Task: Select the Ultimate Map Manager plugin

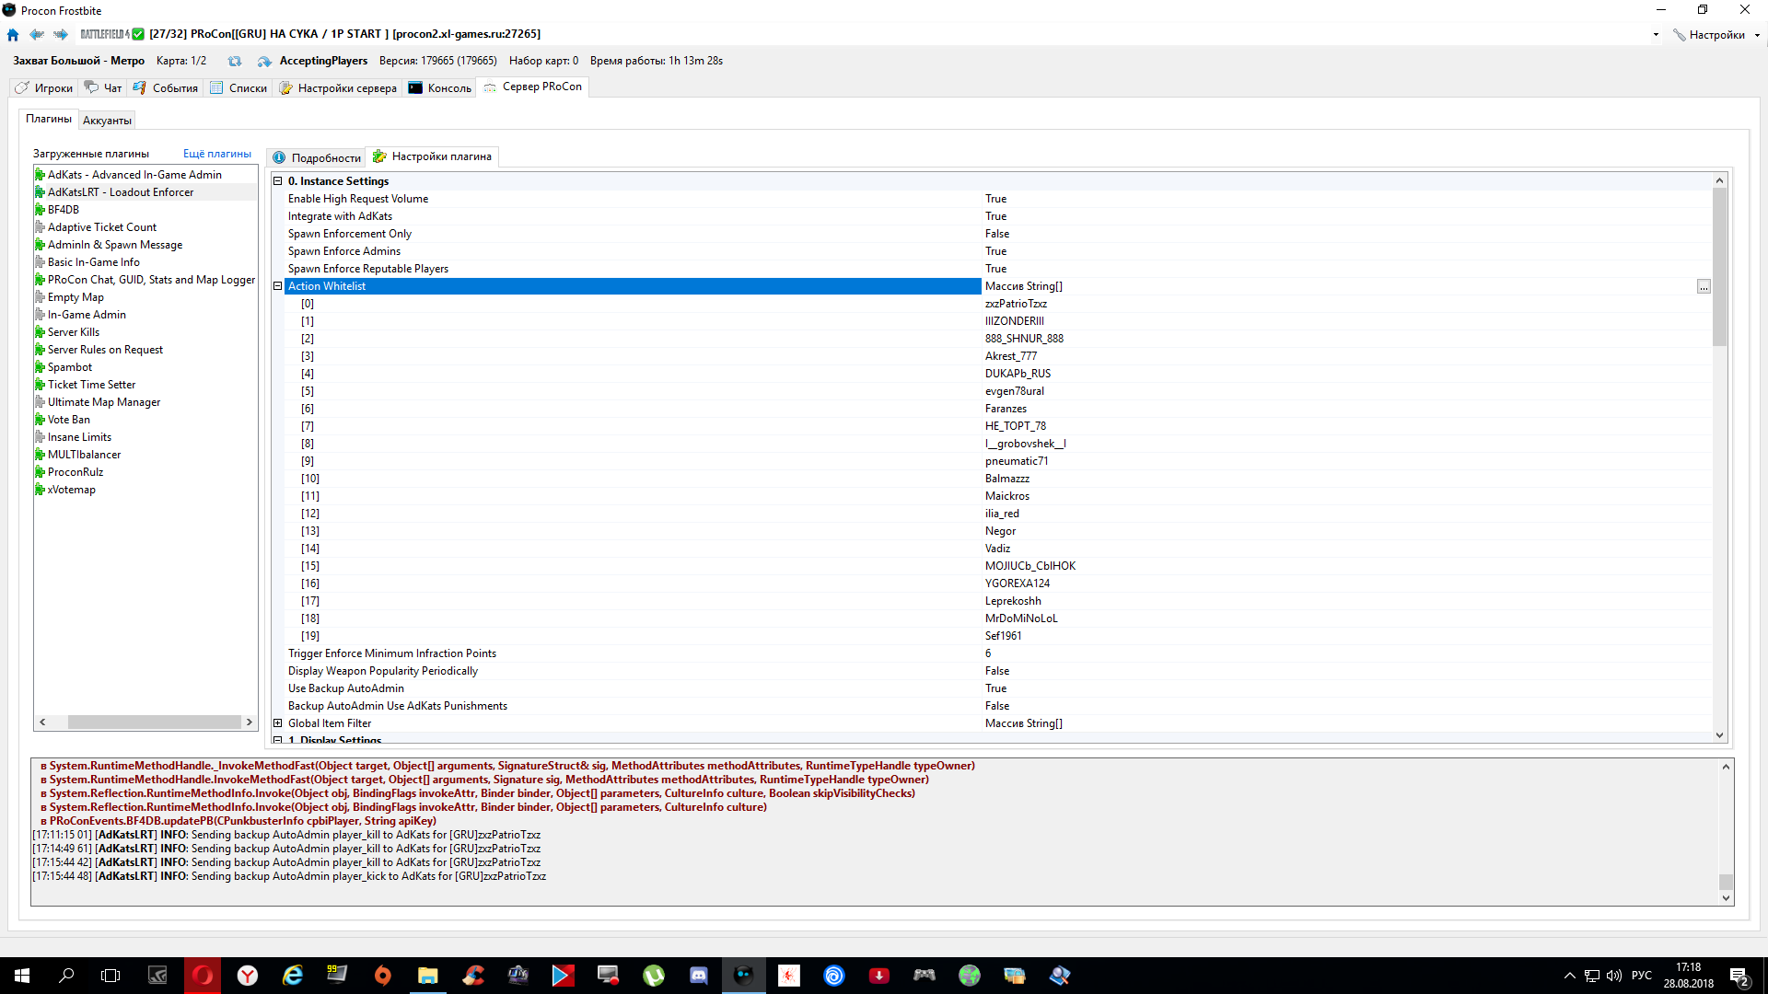Action: click(104, 402)
